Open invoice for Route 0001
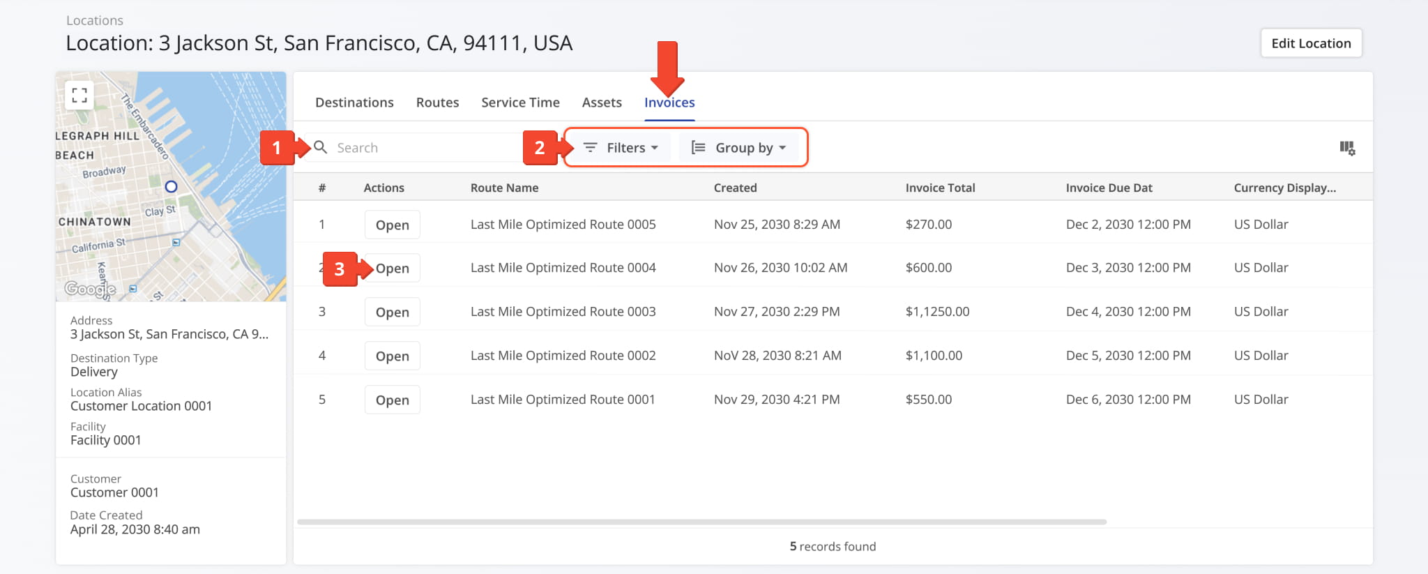 tap(393, 400)
